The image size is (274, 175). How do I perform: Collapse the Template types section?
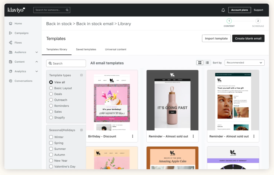[81, 75]
